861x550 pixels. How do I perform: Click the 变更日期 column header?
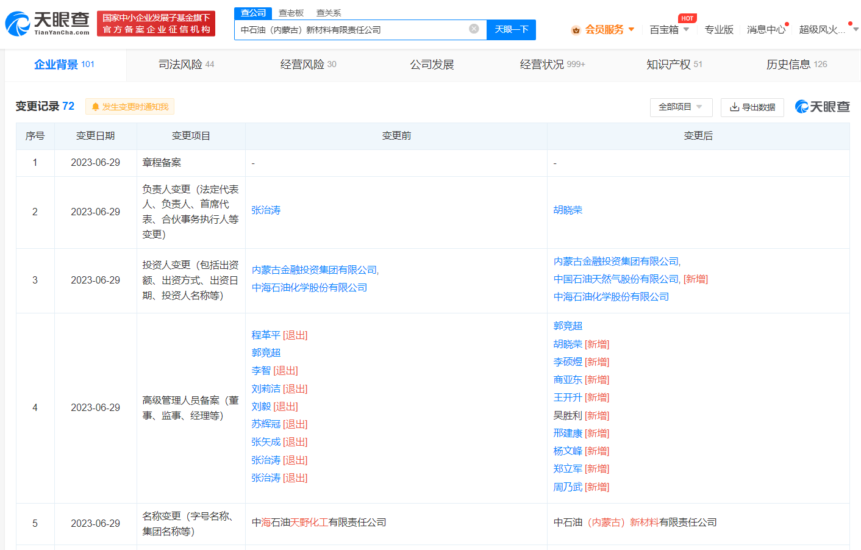pyautogui.click(x=95, y=136)
